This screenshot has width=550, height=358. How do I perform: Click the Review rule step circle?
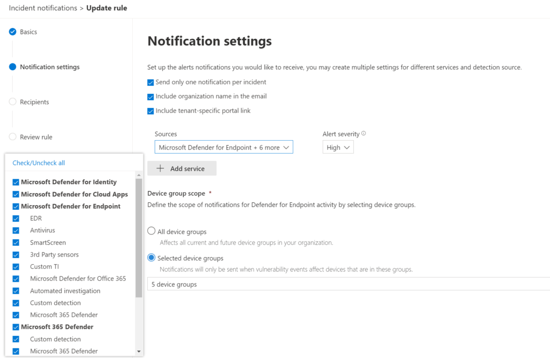(13, 137)
